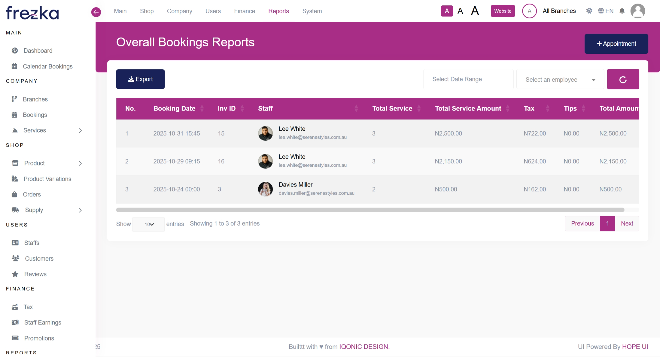Open the Reviews star item
The width and height of the screenshot is (660, 357).
(35, 274)
